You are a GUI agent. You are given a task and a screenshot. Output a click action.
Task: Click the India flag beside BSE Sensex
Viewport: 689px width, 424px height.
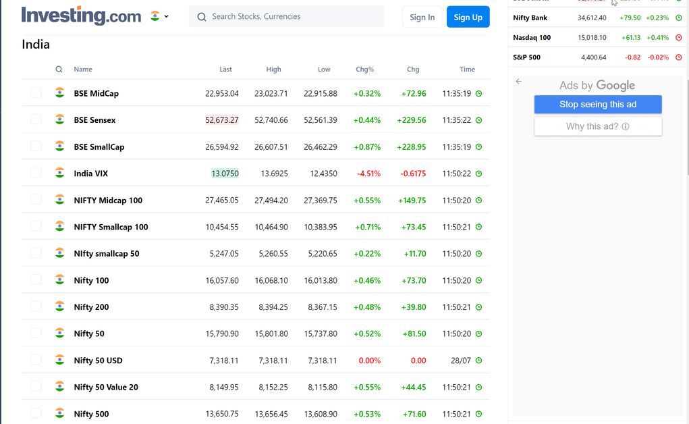(x=59, y=120)
